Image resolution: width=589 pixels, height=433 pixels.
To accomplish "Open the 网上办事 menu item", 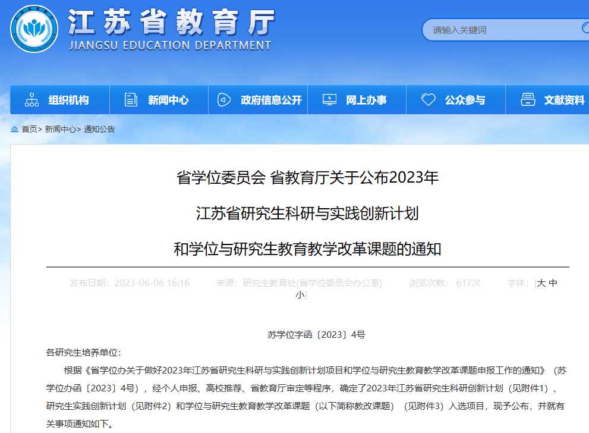I will coord(366,100).
